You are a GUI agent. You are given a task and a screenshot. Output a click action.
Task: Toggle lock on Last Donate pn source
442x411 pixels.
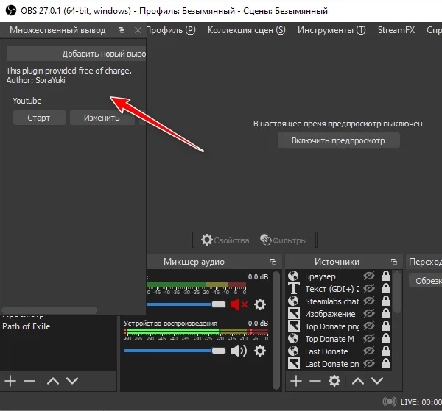tap(386, 363)
